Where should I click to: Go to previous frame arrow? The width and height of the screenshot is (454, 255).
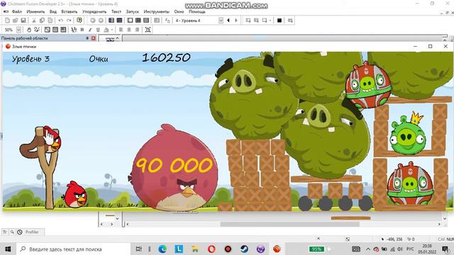click(228, 21)
